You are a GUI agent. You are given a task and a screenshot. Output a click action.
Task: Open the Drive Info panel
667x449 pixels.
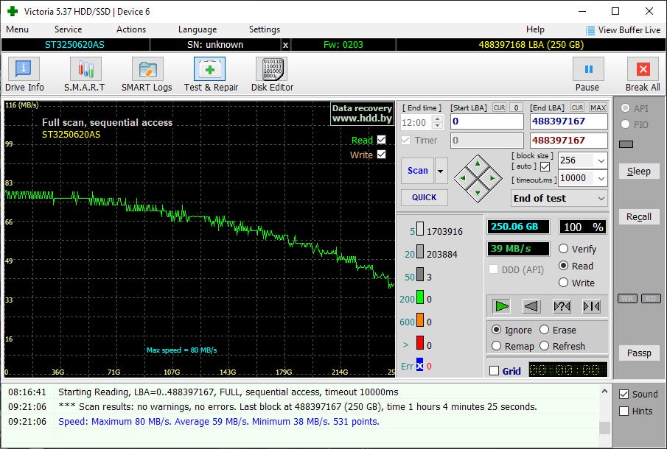click(x=24, y=70)
